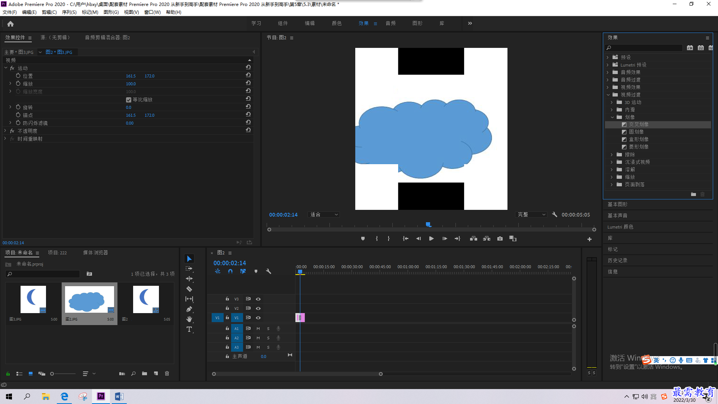The image size is (718, 404).
Task: Select the 菱形划像 transition
Action: coord(639,147)
